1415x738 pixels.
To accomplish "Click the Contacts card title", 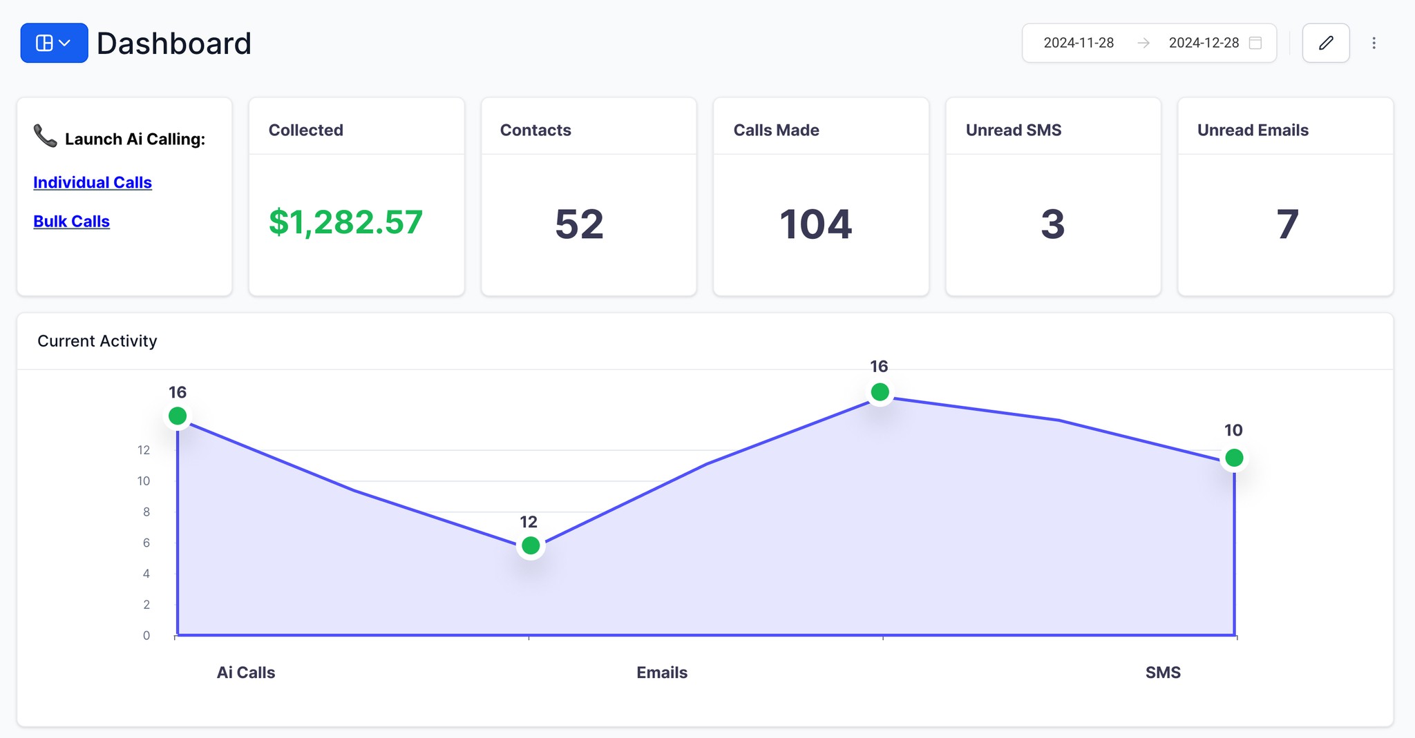I will [x=535, y=130].
